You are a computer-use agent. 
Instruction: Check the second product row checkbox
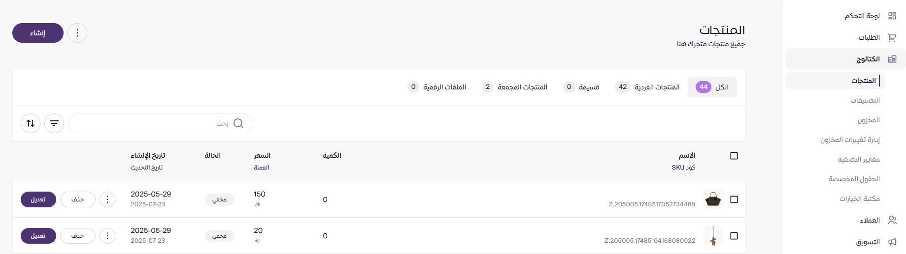click(x=734, y=236)
